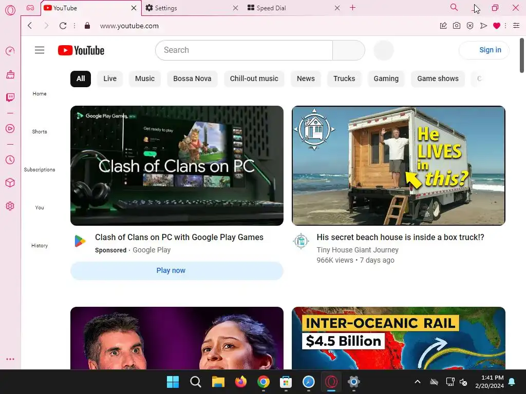Open Home in YouTube mini guide

tap(40, 93)
